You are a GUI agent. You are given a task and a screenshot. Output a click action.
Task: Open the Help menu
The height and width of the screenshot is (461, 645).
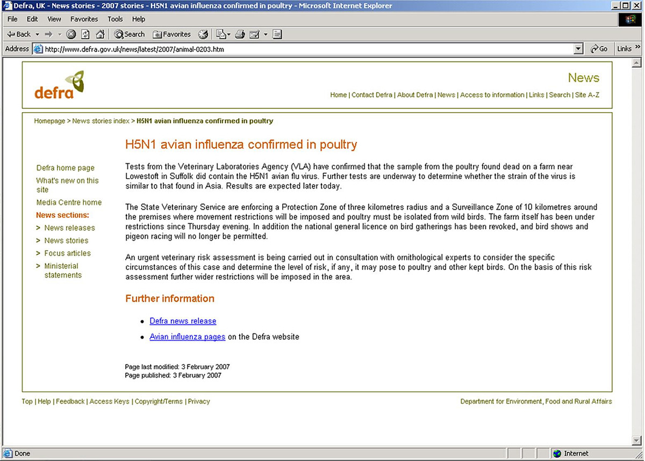[139, 19]
